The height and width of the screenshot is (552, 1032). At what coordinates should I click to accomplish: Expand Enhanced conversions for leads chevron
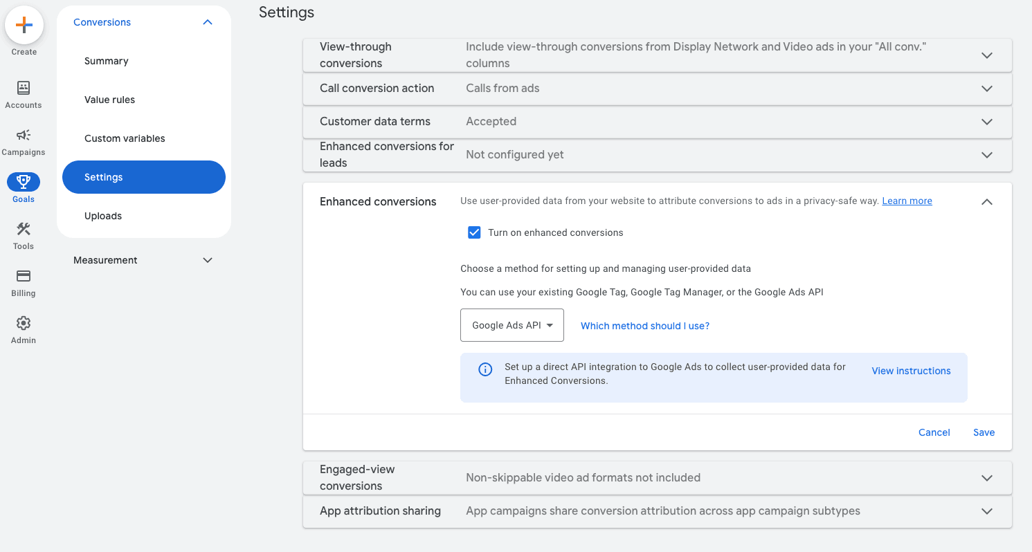point(987,155)
